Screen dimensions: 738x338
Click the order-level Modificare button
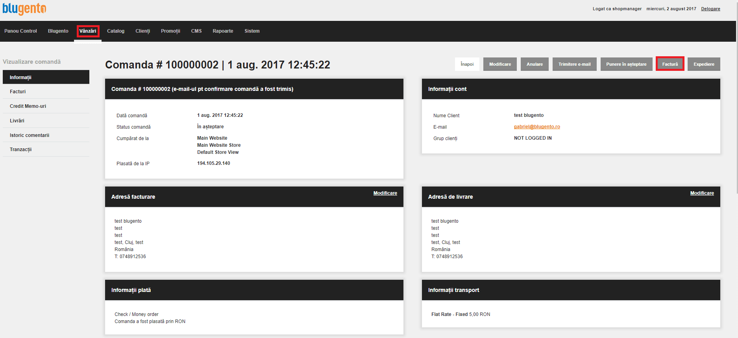click(x=500, y=64)
